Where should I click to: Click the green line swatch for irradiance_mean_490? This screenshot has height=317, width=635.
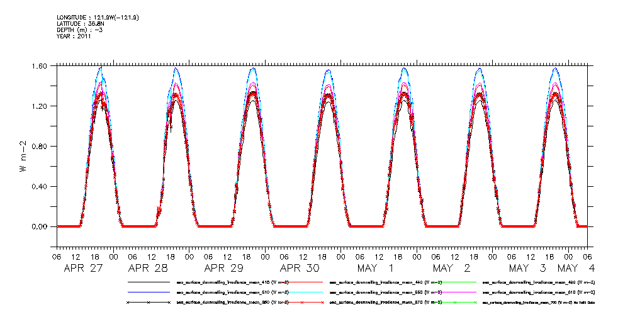click(x=455, y=281)
